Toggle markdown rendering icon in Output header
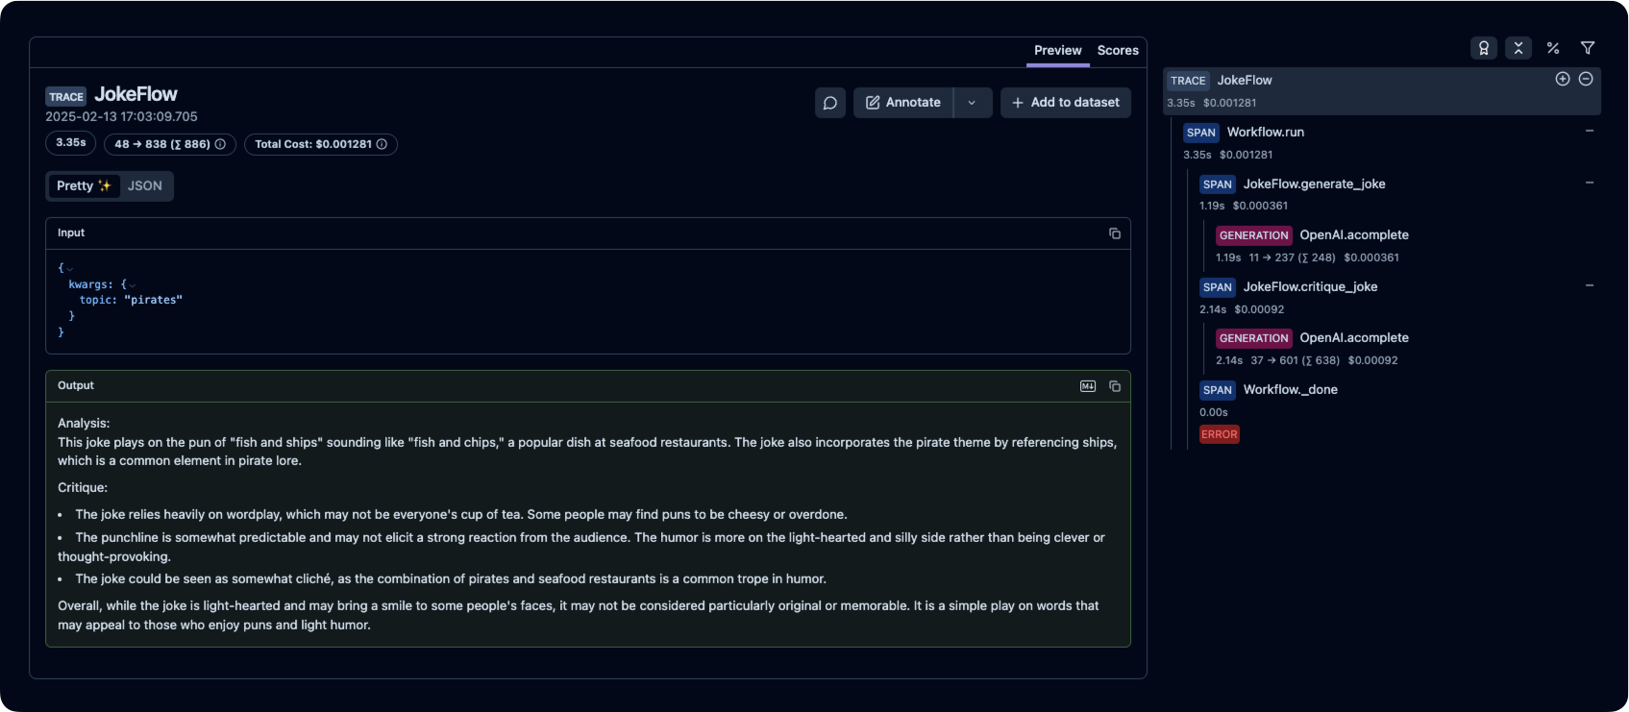The image size is (1629, 712). (x=1088, y=386)
